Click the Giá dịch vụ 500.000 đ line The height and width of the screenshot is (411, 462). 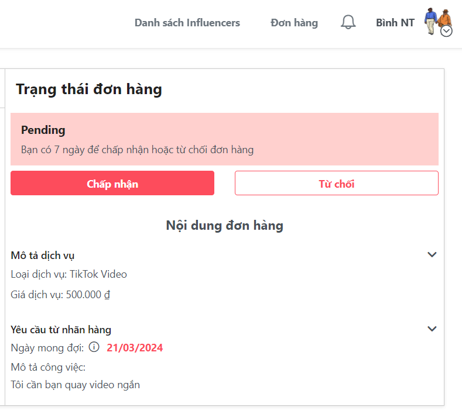click(x=60, y=295)
